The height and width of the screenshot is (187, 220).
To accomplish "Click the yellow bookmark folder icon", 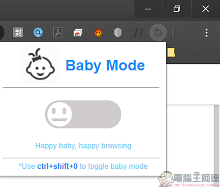I will pos(171,52).
